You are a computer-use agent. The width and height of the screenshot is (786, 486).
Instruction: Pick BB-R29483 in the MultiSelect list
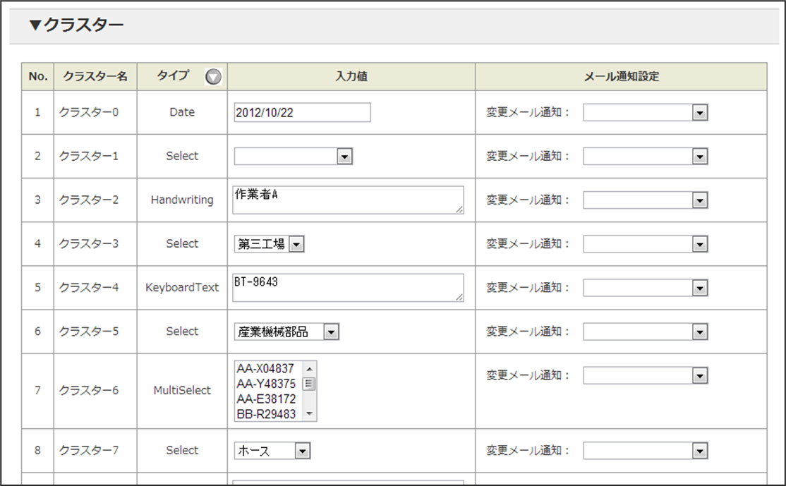pyautogui.click(x=266, y=414)
